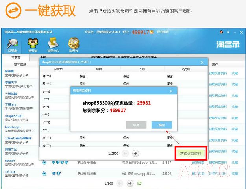Click the page indicator 1/100
This screenshot has height=189, width=246.
click(109, 183)
